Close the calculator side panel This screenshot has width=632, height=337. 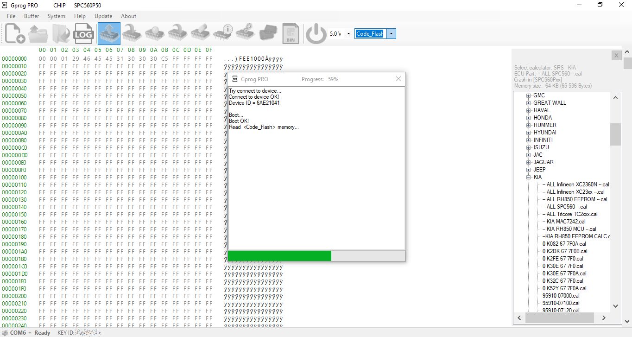tap(616, 56)
